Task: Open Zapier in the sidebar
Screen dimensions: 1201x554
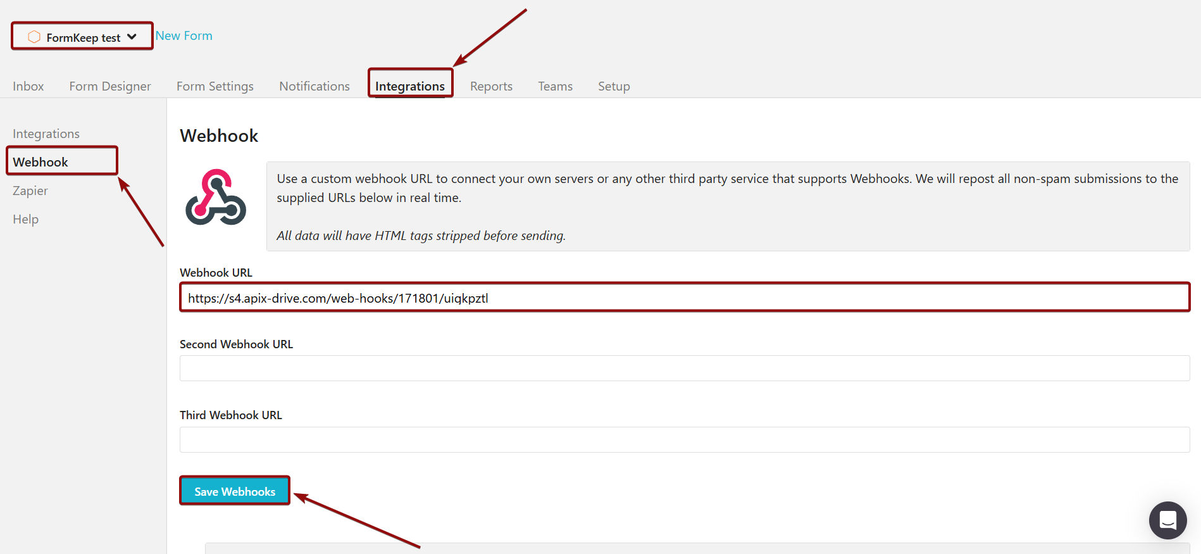Action: click(x=30, y=191)
